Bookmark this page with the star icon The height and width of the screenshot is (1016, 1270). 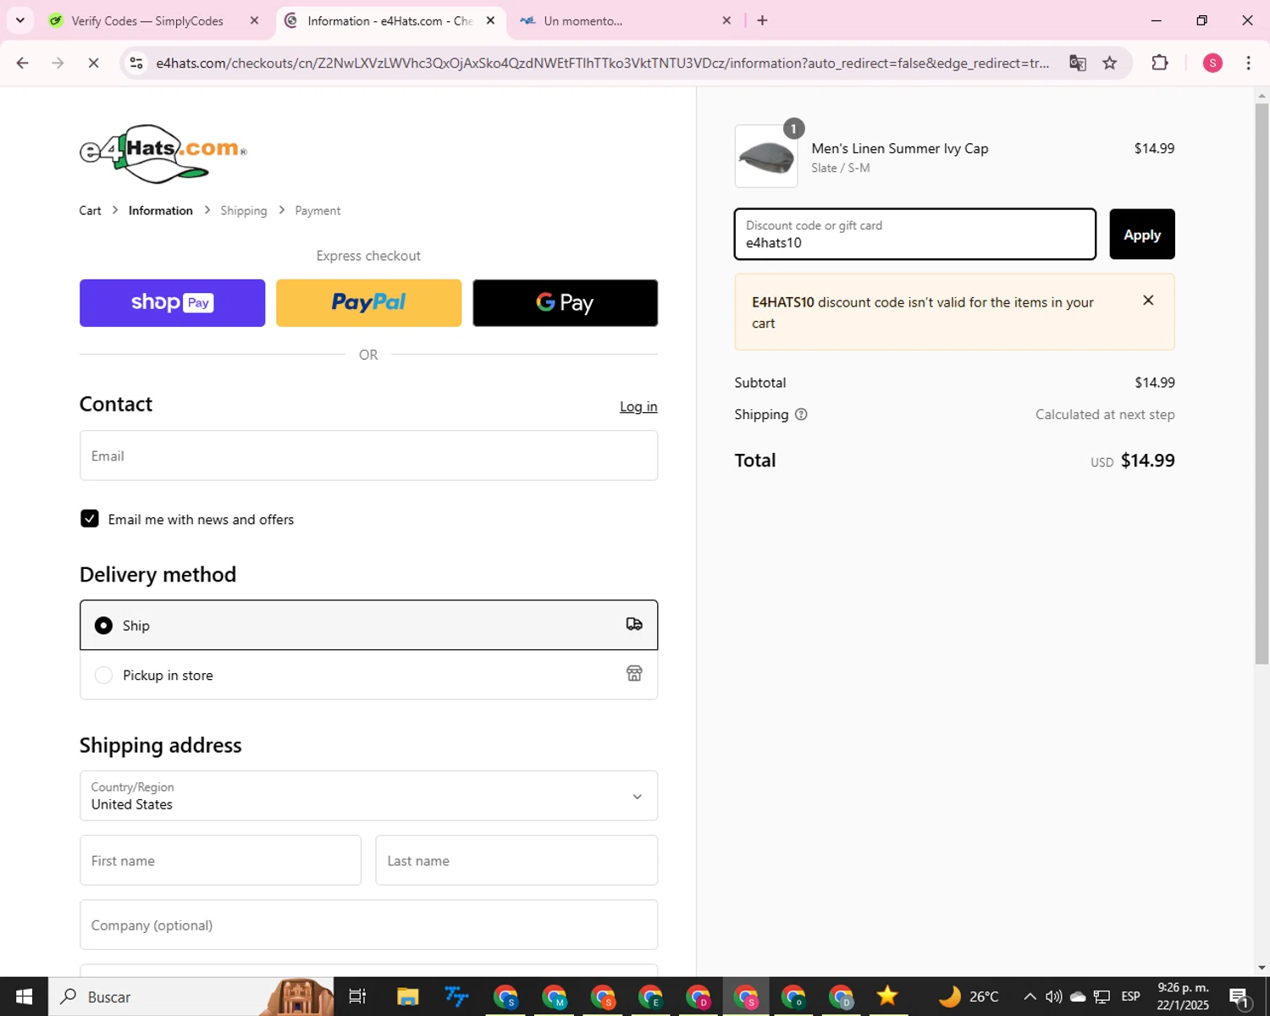click(1110, 63)
